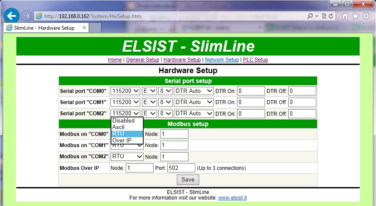Click the compatibility view icon in address bar
Image resolution: width=376 pixels, height=206 pixels.
tap(324, 16)
